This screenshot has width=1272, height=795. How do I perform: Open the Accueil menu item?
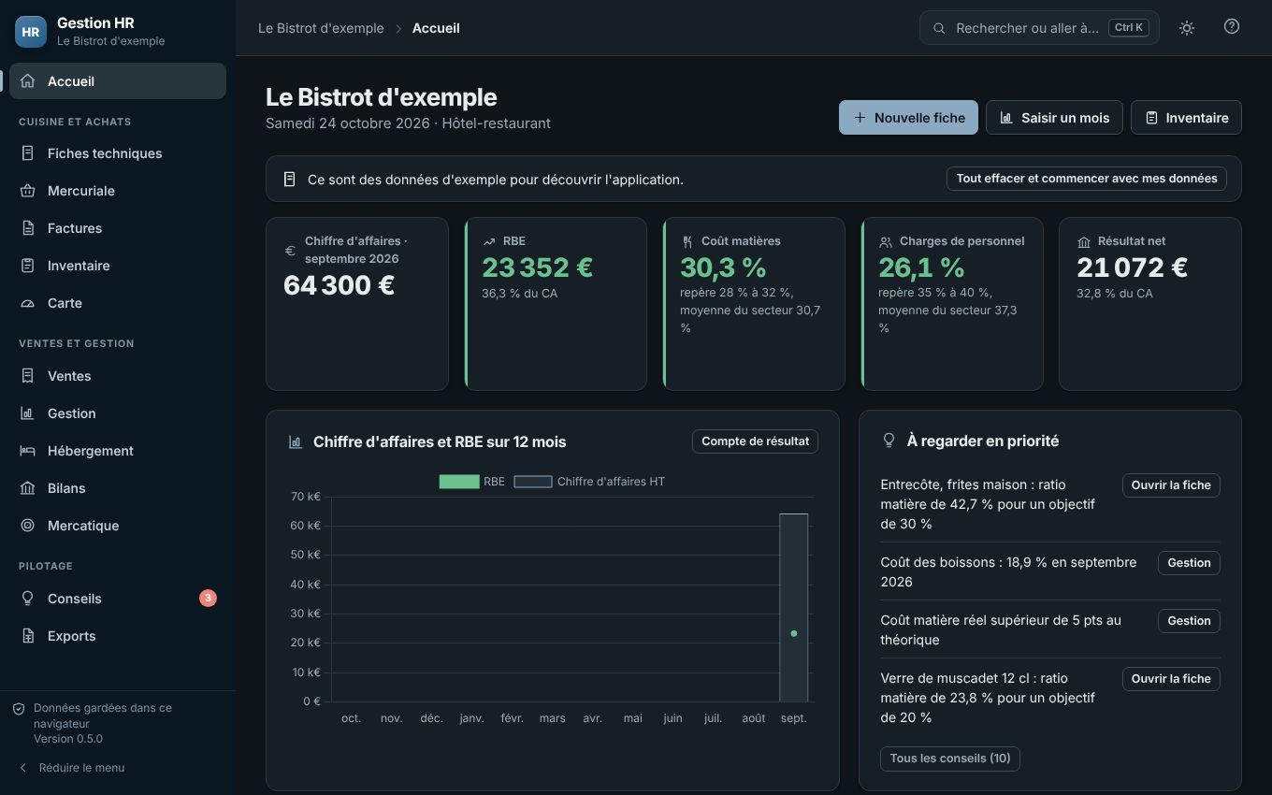pos(118,81)
